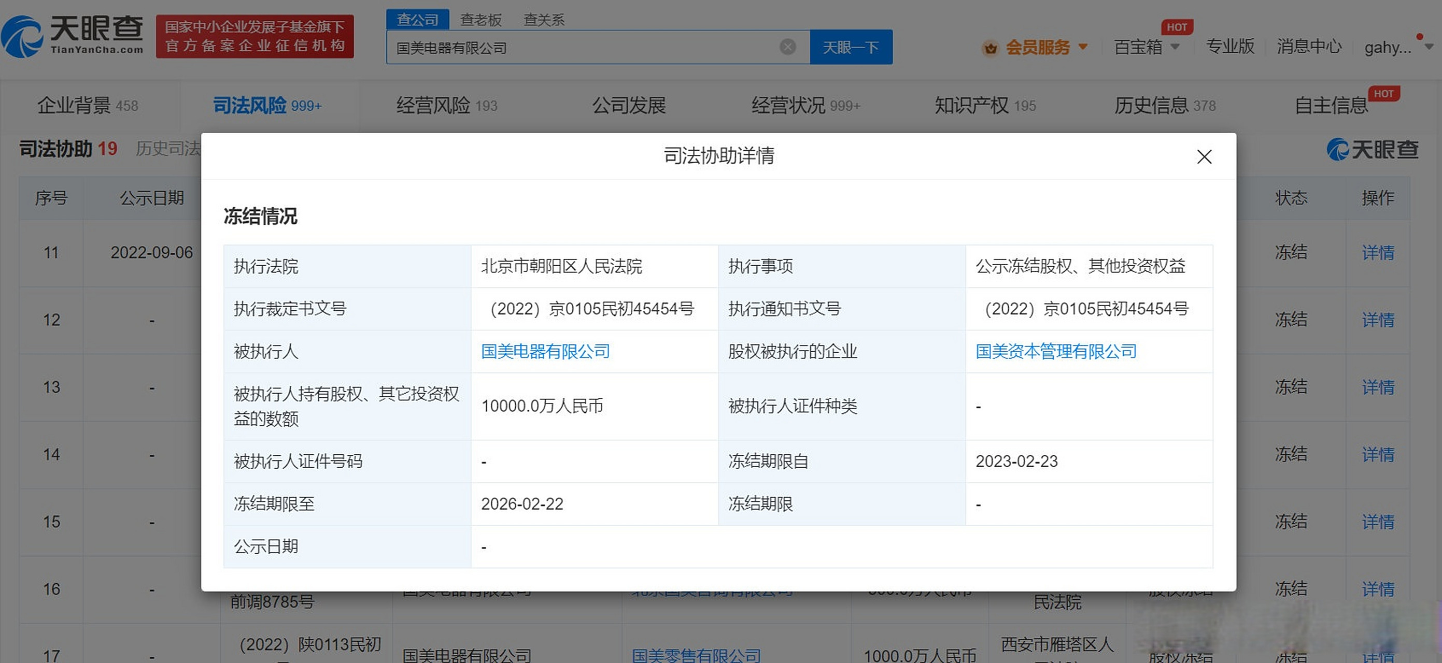
Task: Click the crown icon beside 会员服务
Action: pyautogui.click(x=991, y=48)
